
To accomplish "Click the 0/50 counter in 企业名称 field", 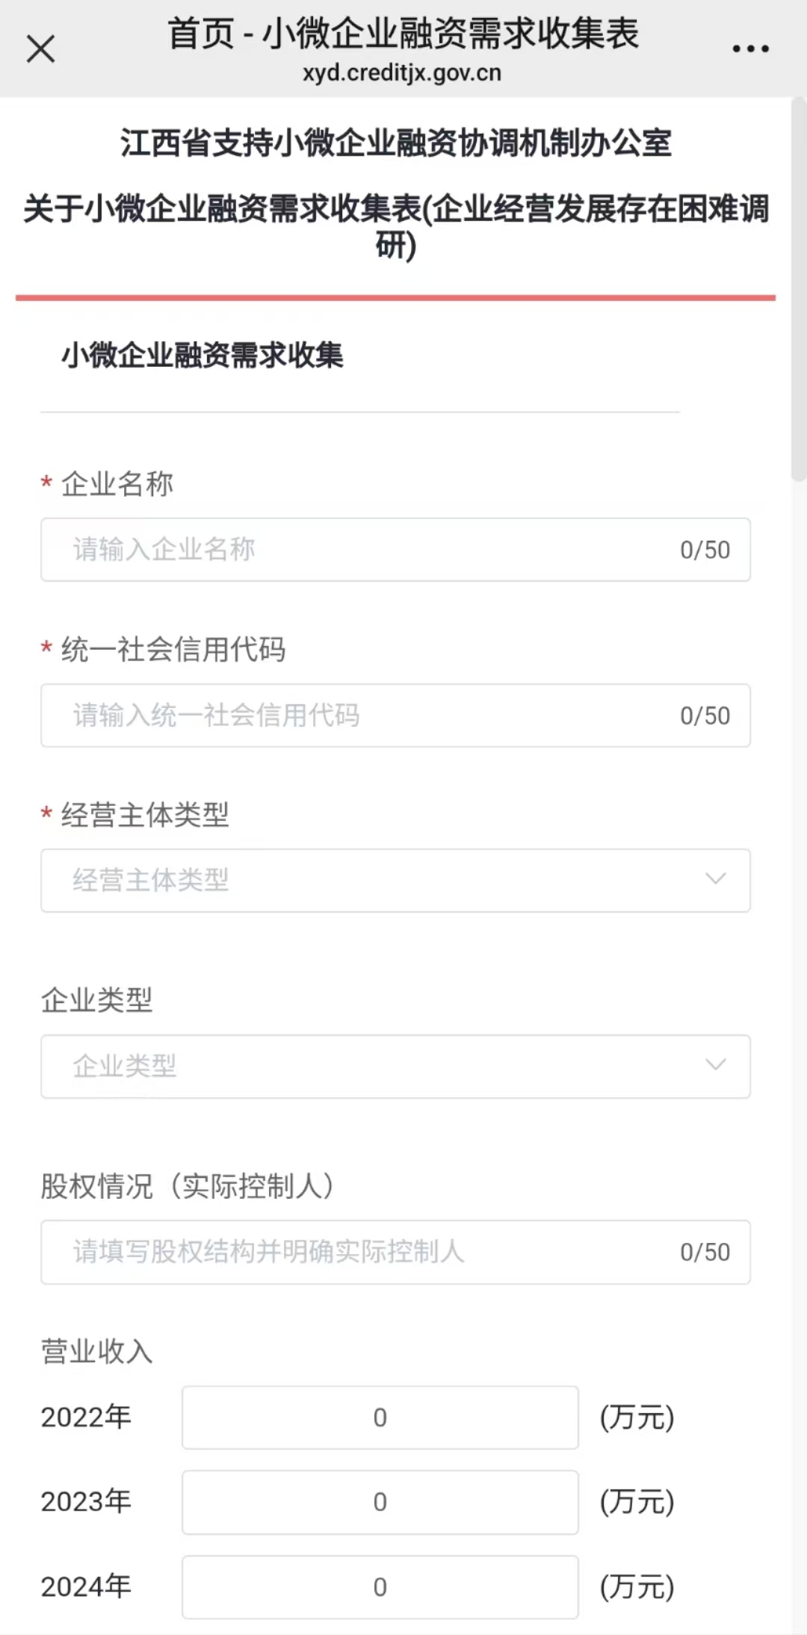I will point(705,550).
